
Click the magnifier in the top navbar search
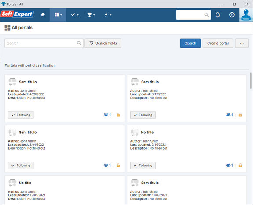[206, 15]
